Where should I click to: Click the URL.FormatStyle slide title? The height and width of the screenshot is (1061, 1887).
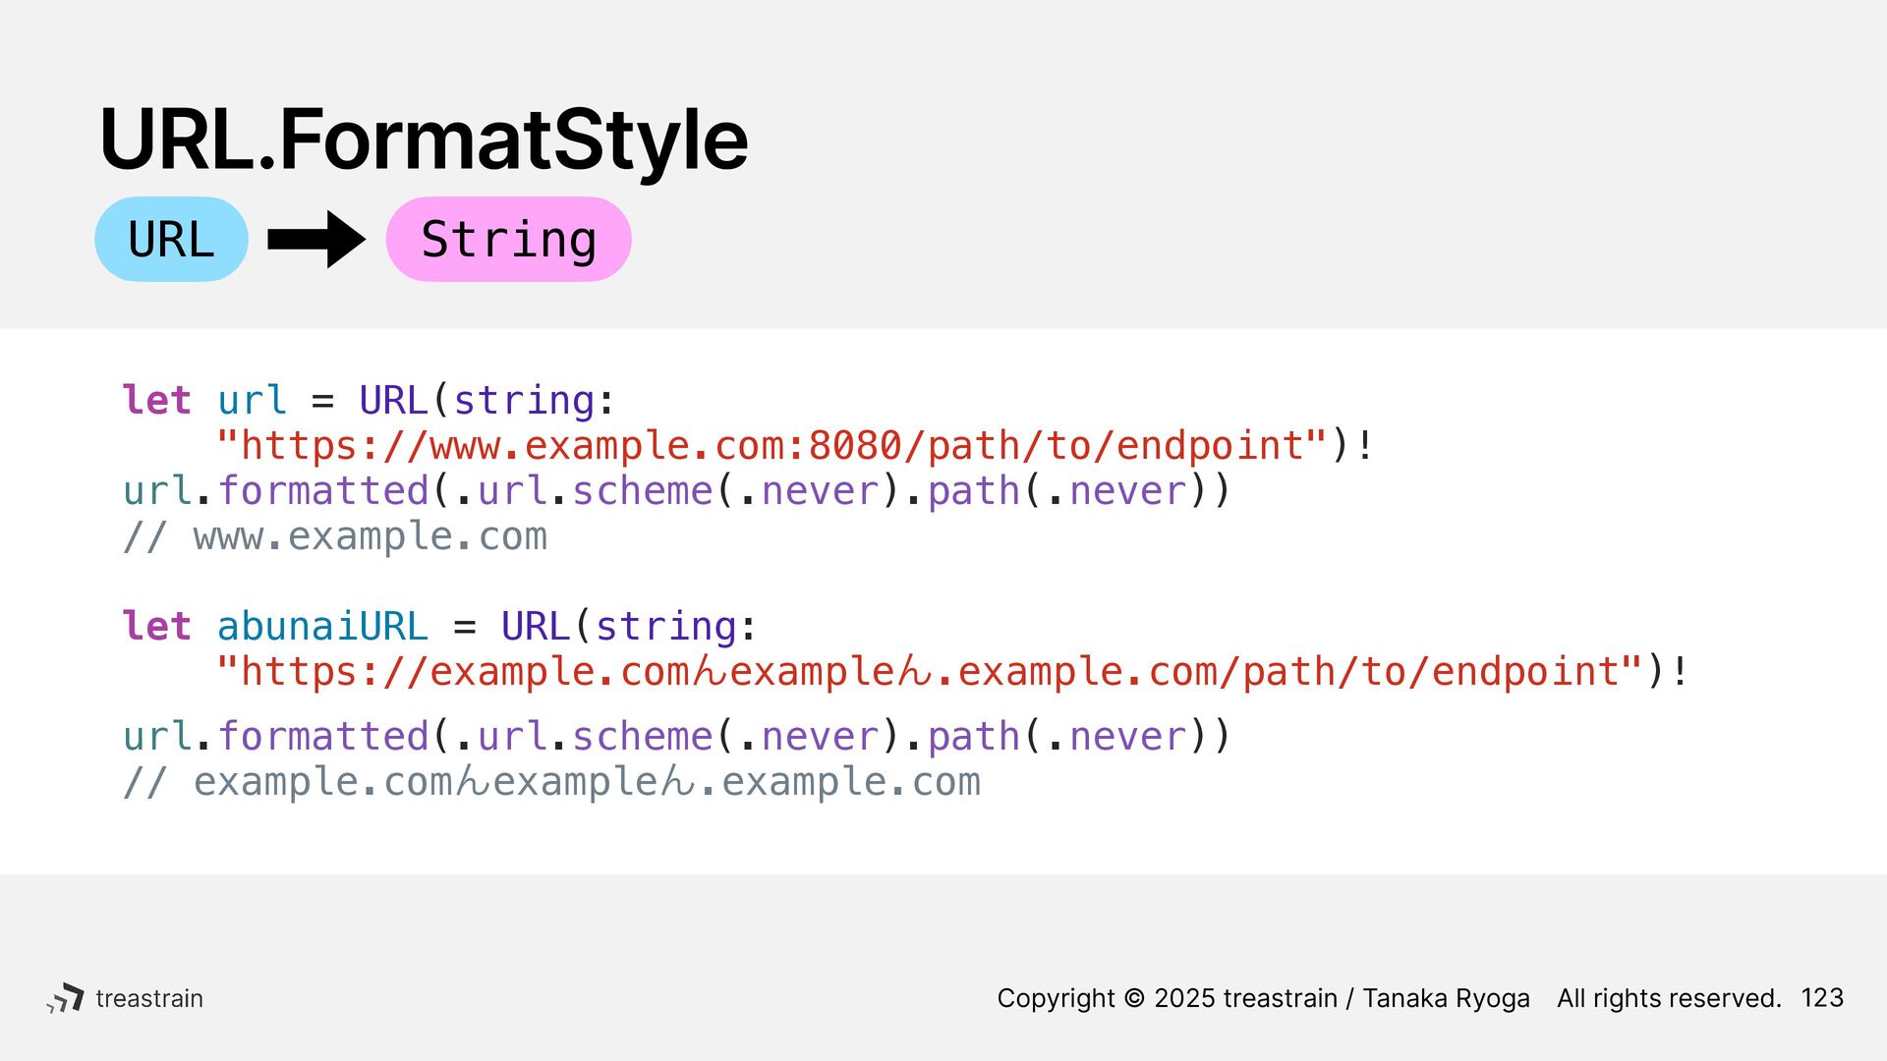tap(424, 140)
